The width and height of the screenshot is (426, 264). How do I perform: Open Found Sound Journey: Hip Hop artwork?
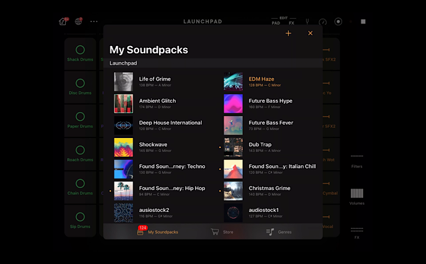tap(123, 191)
